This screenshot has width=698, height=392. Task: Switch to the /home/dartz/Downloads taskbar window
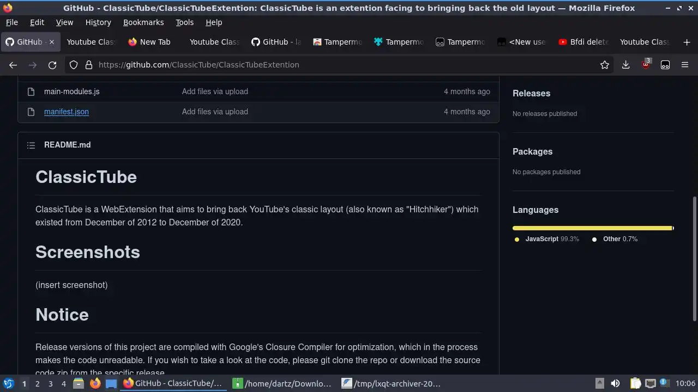click(283, 383)
